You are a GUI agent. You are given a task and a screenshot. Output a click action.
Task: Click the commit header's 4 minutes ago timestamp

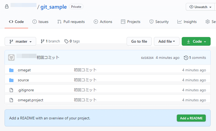point(167,58)
